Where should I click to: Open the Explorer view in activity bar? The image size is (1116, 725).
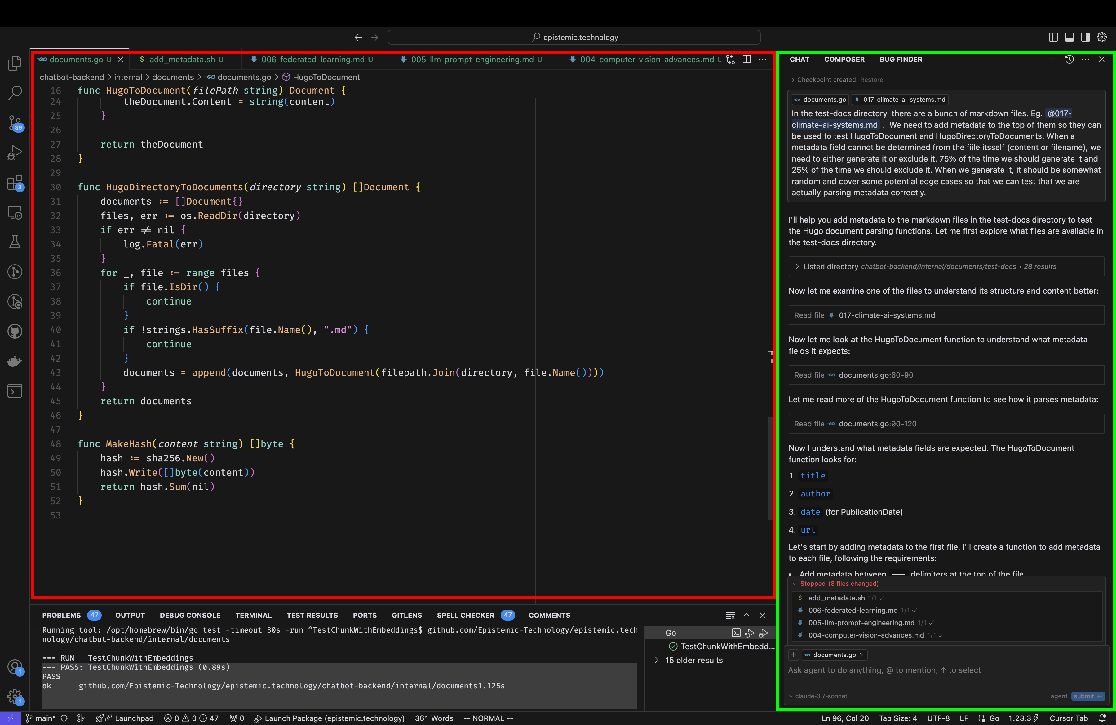[x=15, y=63]
